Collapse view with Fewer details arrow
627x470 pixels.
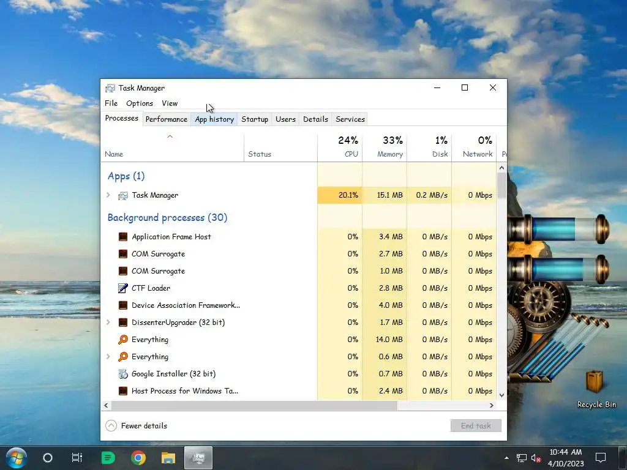(111, 426)
